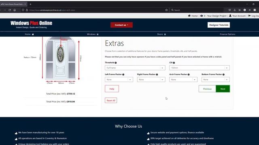Image resolution: width=259 pixels, height=145 pixels.
Task: Click the browser Search field
Action: coord(197,10)
